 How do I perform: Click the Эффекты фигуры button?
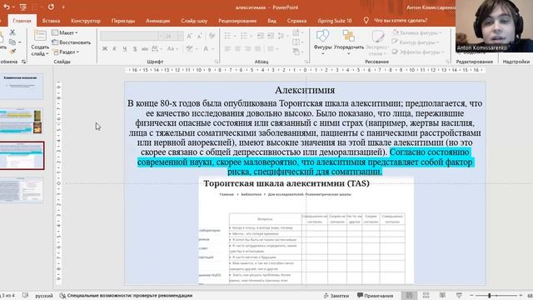coord(418,52)
